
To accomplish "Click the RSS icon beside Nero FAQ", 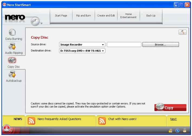I will (31, 121).
